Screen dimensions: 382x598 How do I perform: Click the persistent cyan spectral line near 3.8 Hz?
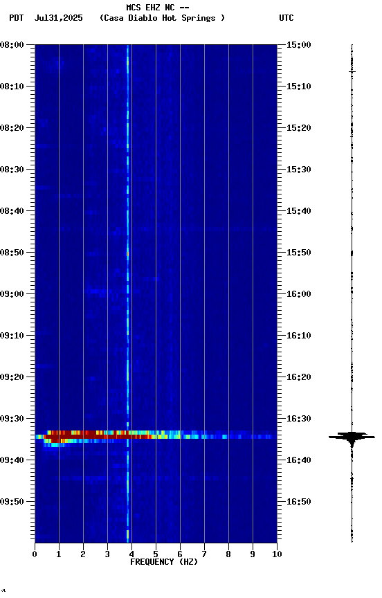(128, 293)
